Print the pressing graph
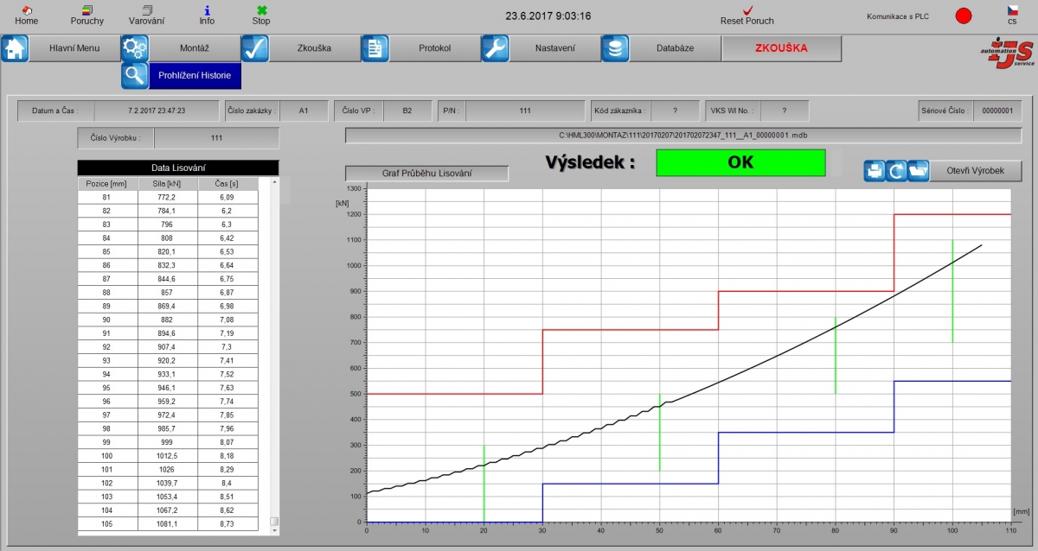The image size is (1038, 551). pos(875,171)
